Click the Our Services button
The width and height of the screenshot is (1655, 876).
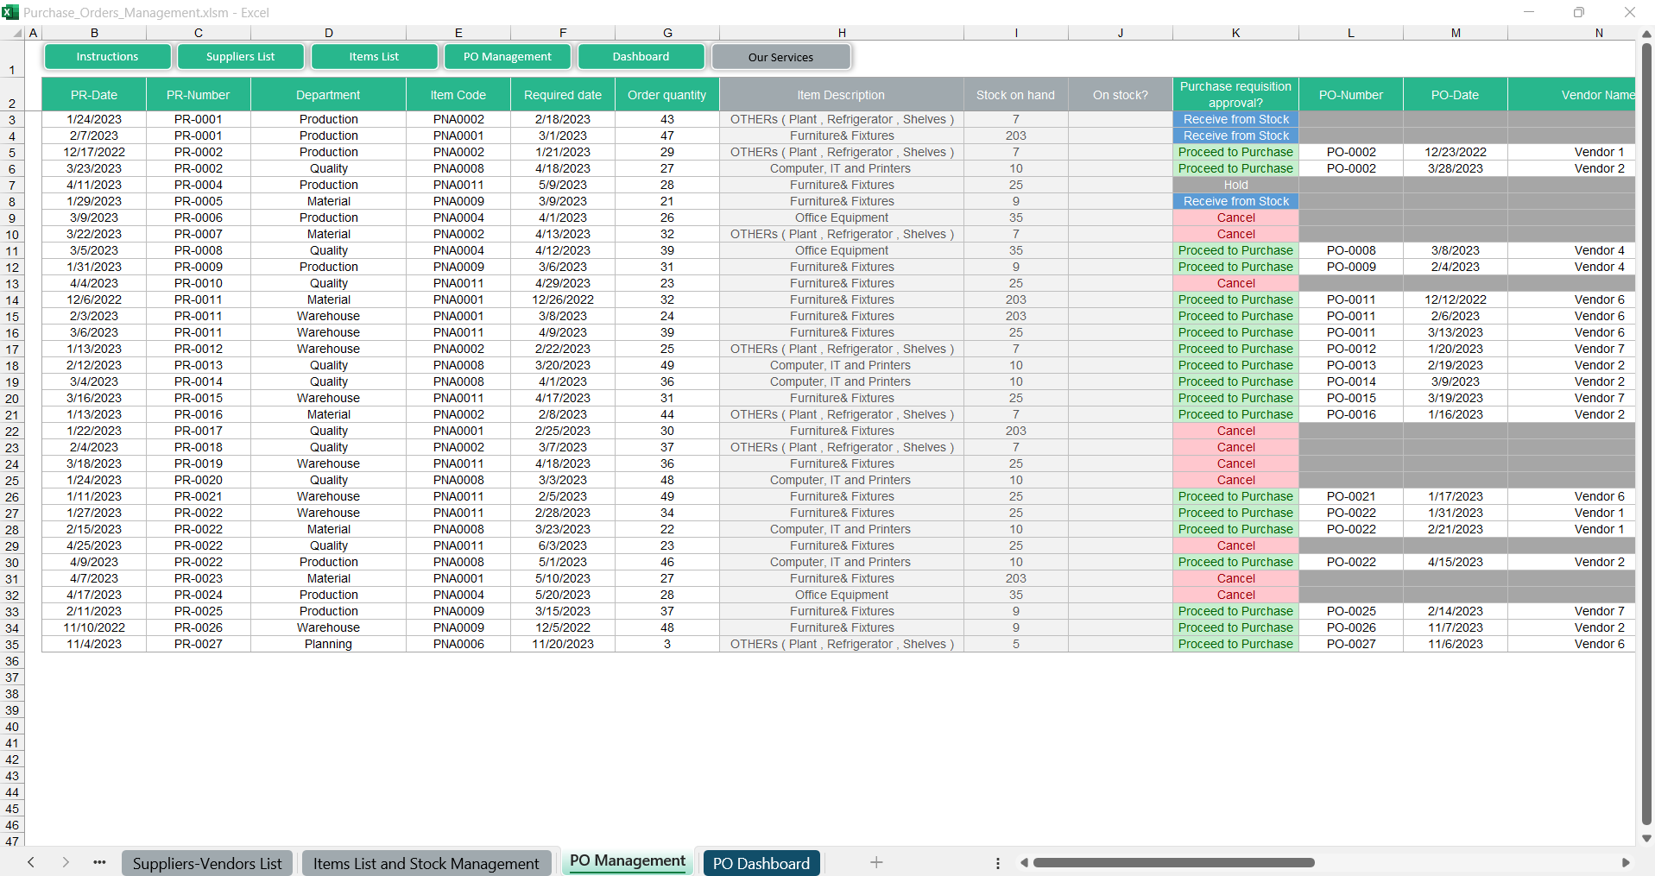coord(780,57)
